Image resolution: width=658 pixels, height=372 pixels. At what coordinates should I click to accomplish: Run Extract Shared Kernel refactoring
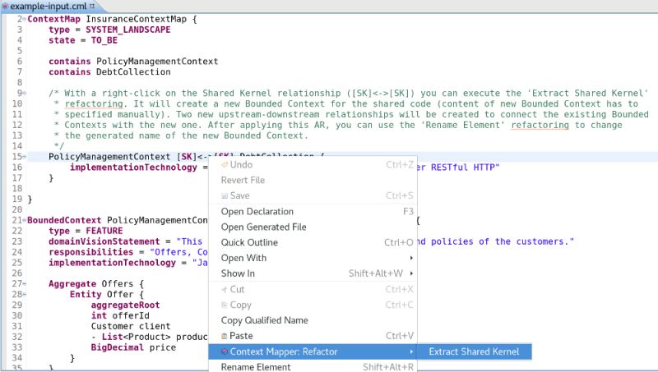[x=474, y=351]
